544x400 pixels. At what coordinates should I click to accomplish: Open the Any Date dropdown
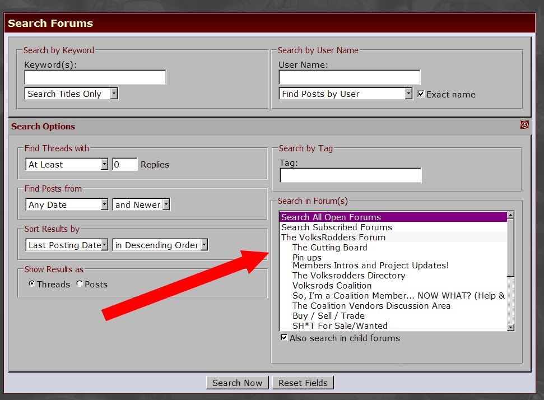click(67, 204)
